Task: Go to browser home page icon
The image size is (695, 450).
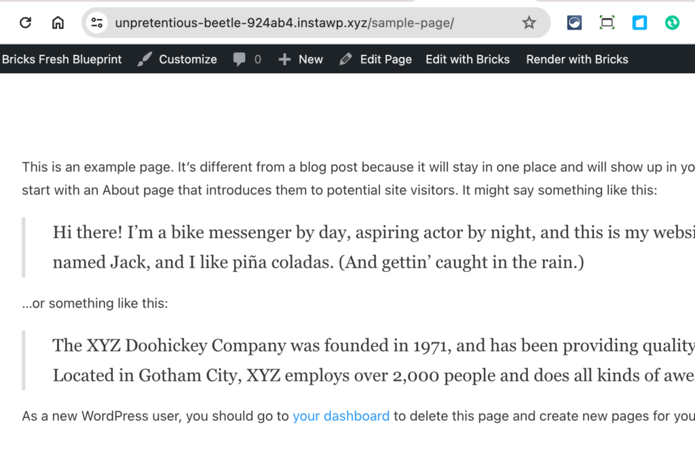Action: (58, 22)
